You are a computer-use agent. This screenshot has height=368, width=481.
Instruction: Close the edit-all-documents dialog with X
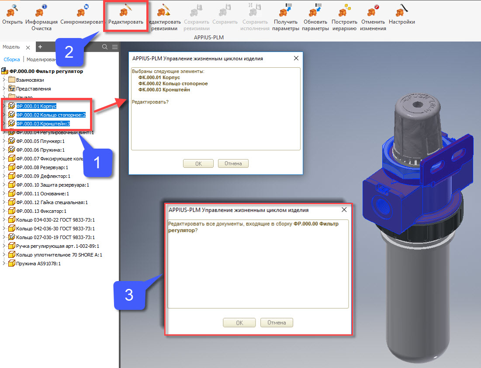pos(344,210)
